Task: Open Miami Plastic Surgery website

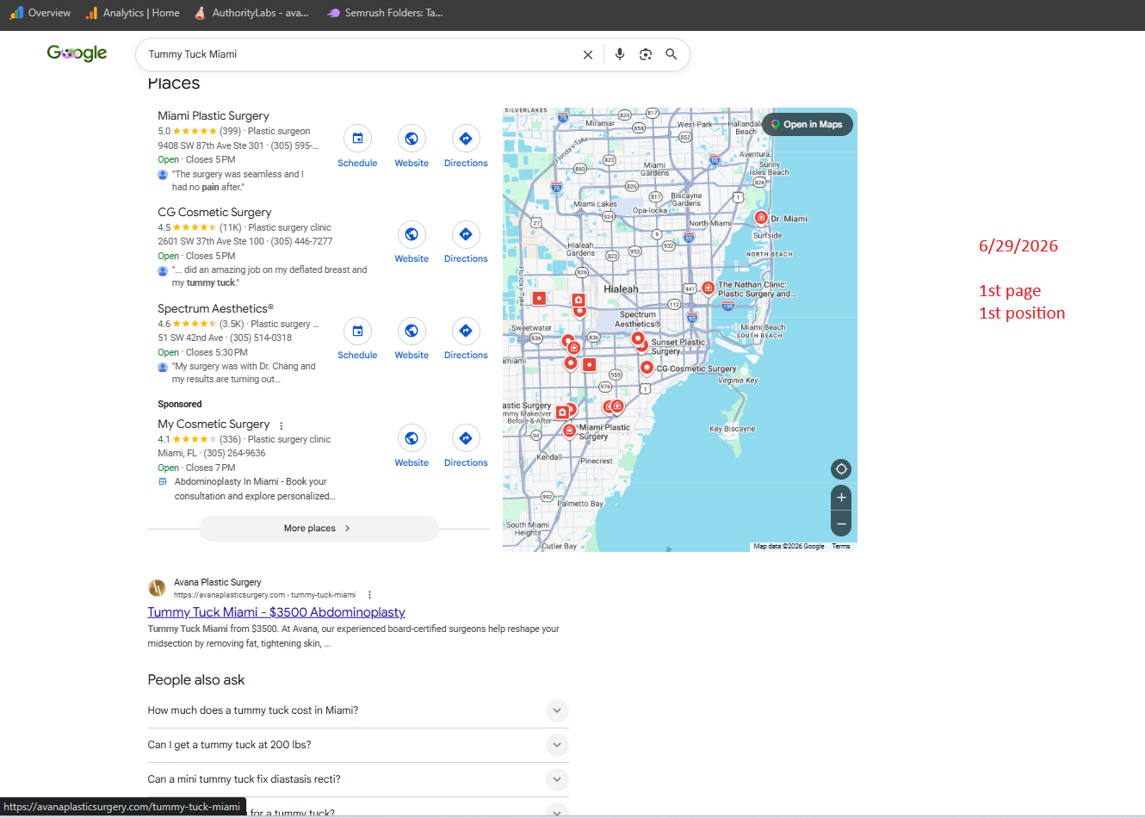Action: click(412, 147)
